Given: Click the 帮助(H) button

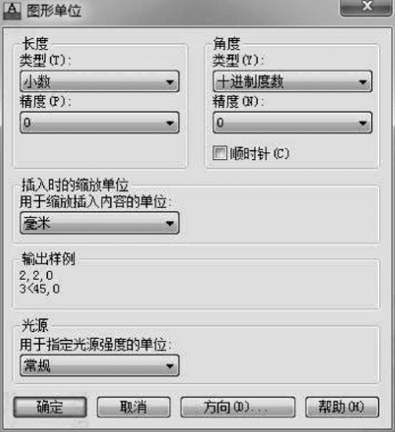Looking at the screenshot, I should point(342,407).
